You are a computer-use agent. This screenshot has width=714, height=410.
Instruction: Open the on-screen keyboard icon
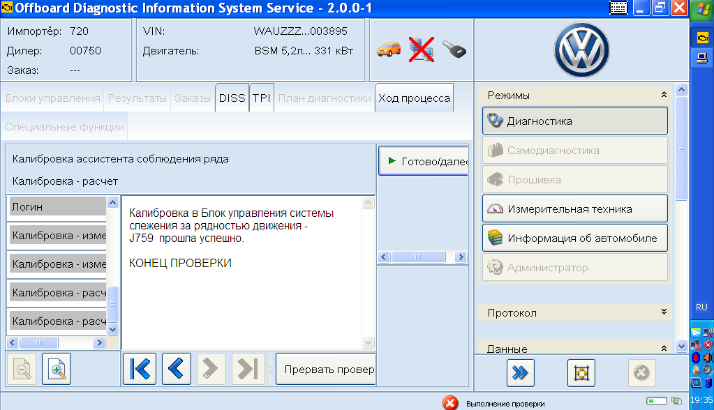[x=618, y=8]
